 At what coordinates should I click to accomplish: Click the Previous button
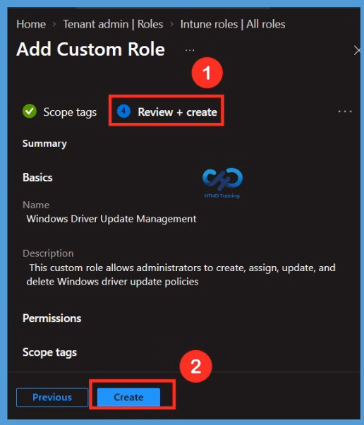[x=52, y=397]
